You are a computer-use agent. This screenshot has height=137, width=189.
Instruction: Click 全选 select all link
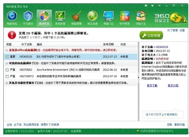pos(9,124)
